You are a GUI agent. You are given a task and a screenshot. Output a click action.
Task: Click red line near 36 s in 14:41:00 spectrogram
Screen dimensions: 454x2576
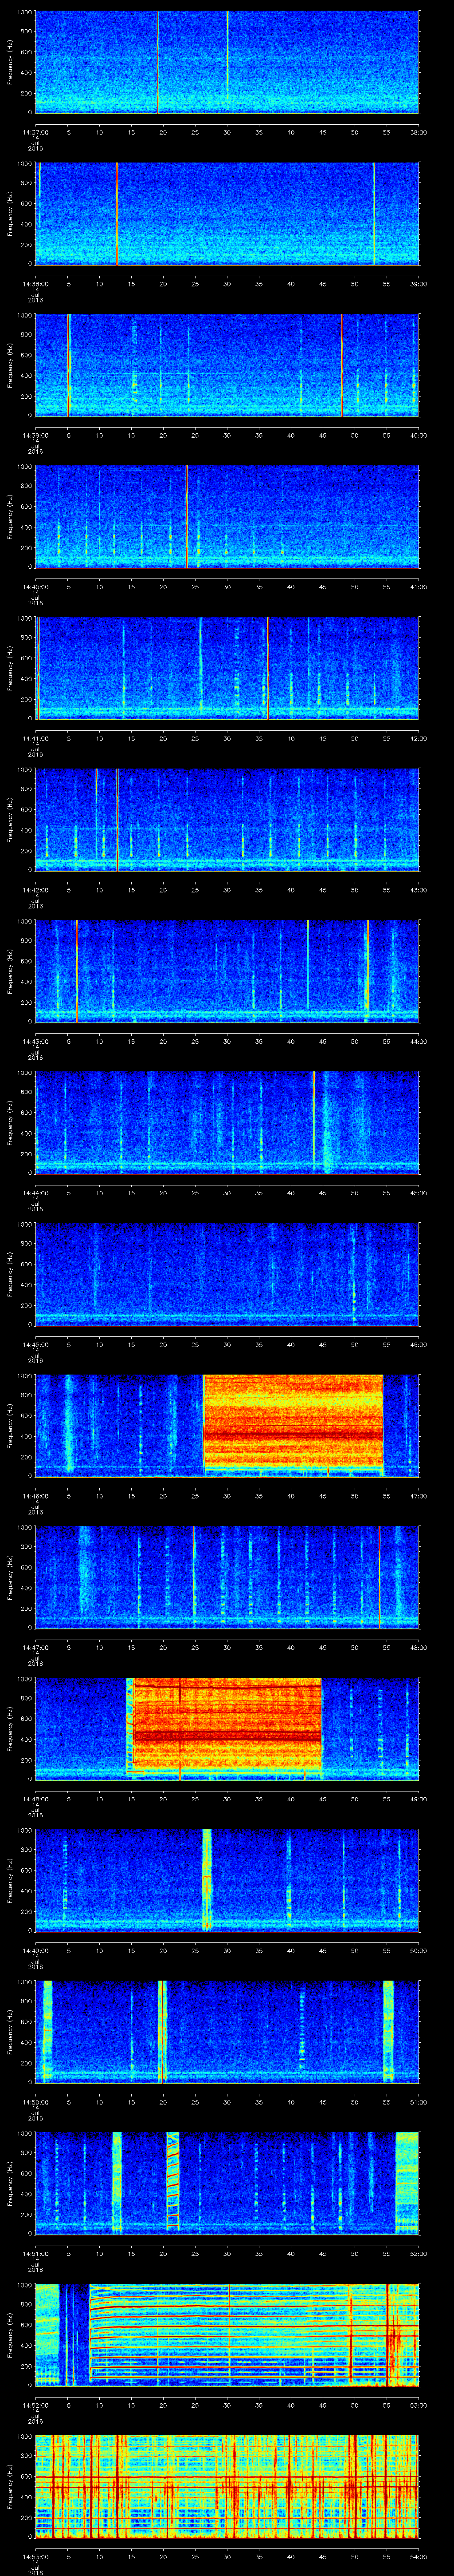(267, 668)
